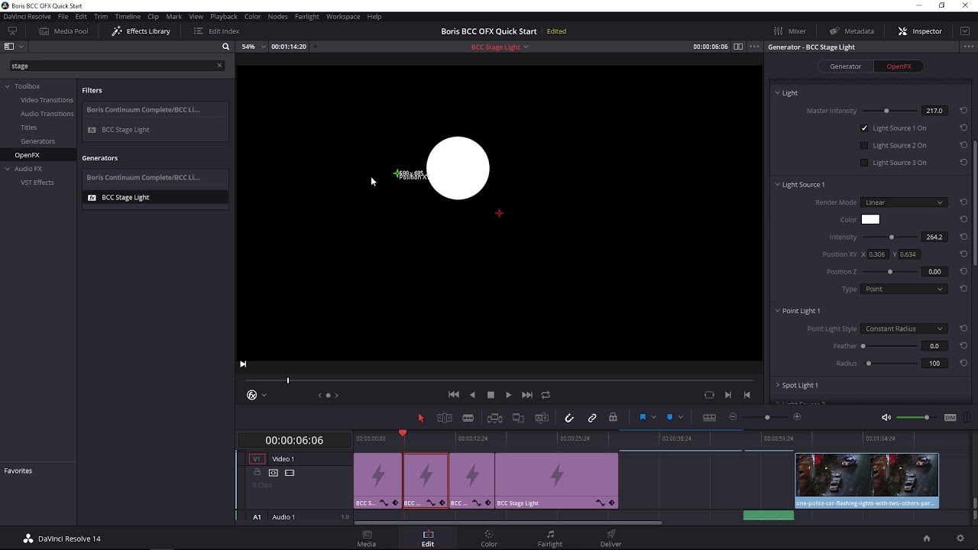Open the Color page button
The height and width of the screenshot is (550, 978).
[489, 539]
